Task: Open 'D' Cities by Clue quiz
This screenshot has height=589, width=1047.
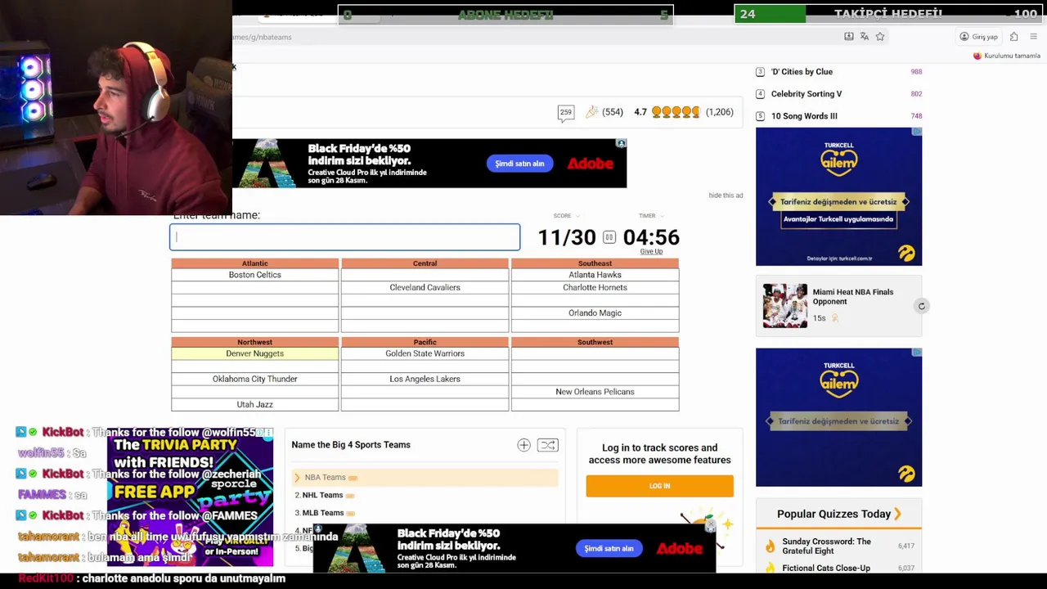Action: pyautogui.click(x=802, y=72)
